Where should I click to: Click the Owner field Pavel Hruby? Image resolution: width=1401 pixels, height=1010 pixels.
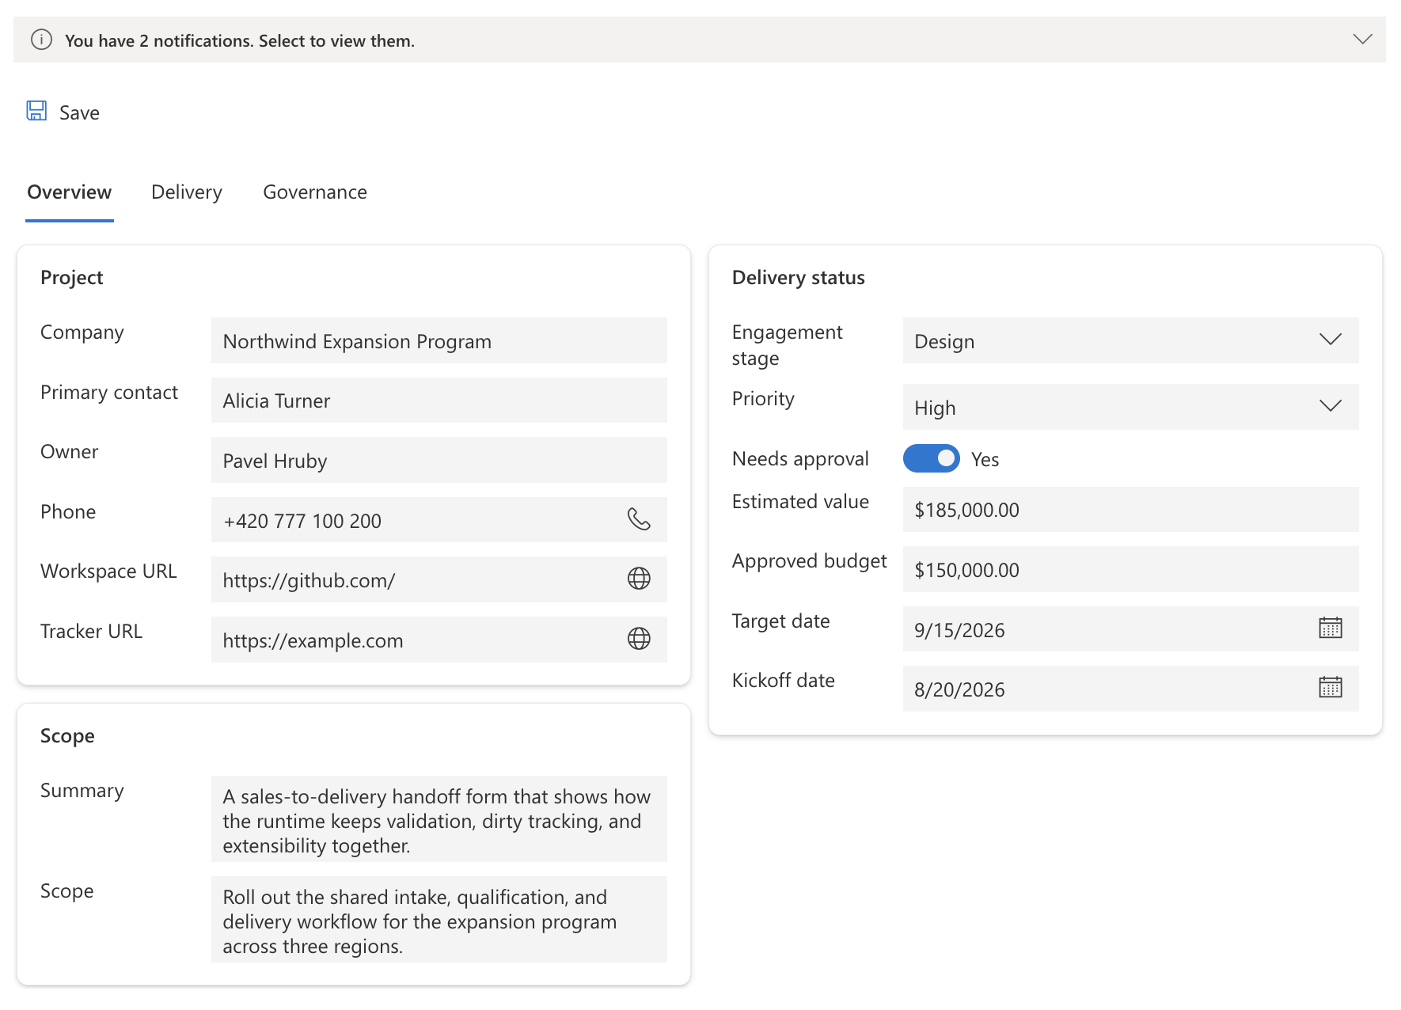click(x=439, y=460)
